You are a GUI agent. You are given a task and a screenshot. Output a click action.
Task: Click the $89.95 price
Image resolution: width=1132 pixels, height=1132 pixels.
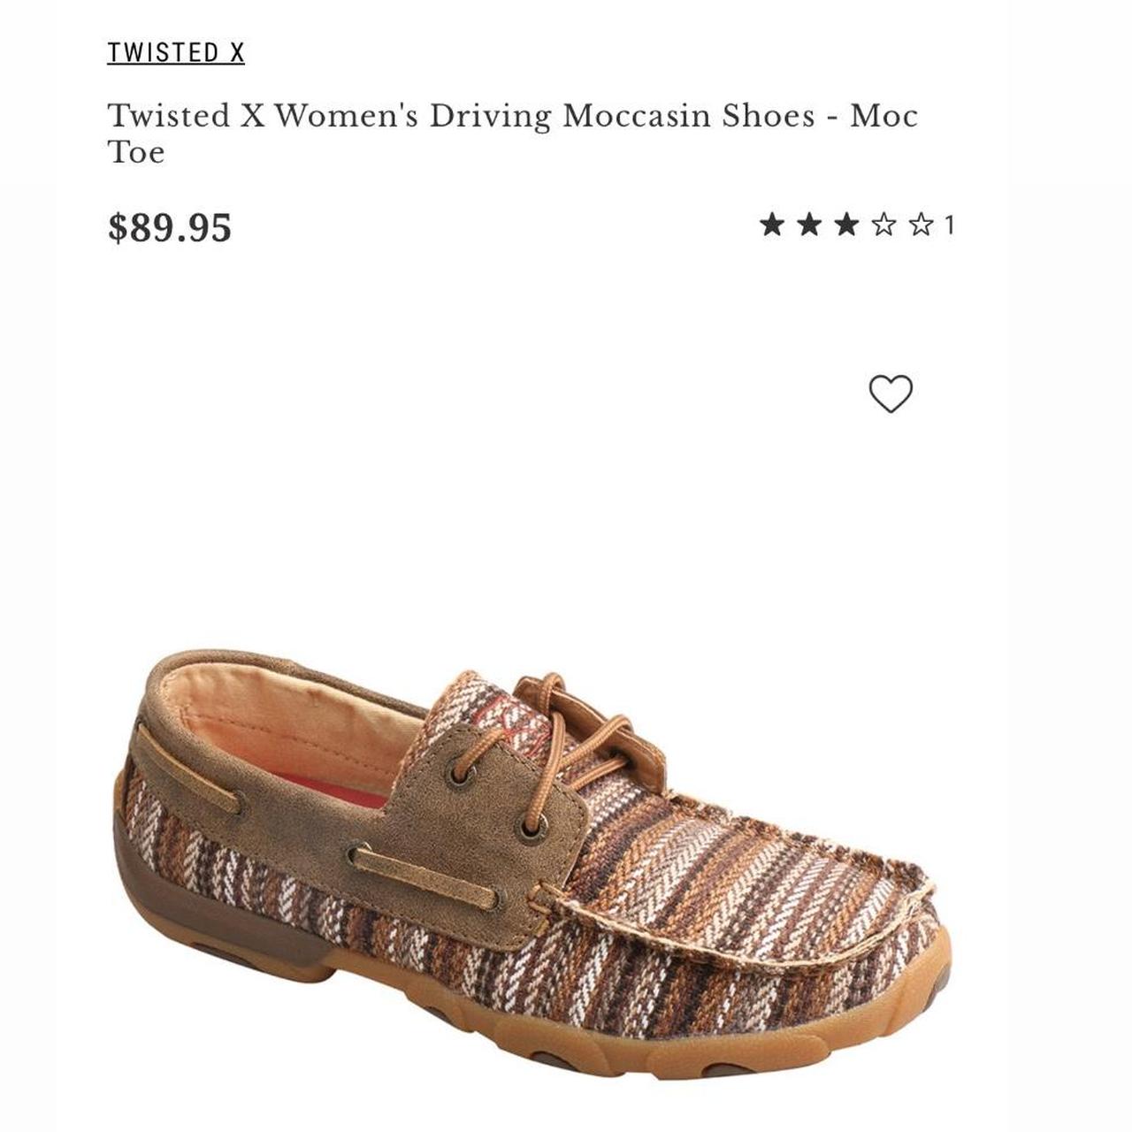[x=170, y=227]
